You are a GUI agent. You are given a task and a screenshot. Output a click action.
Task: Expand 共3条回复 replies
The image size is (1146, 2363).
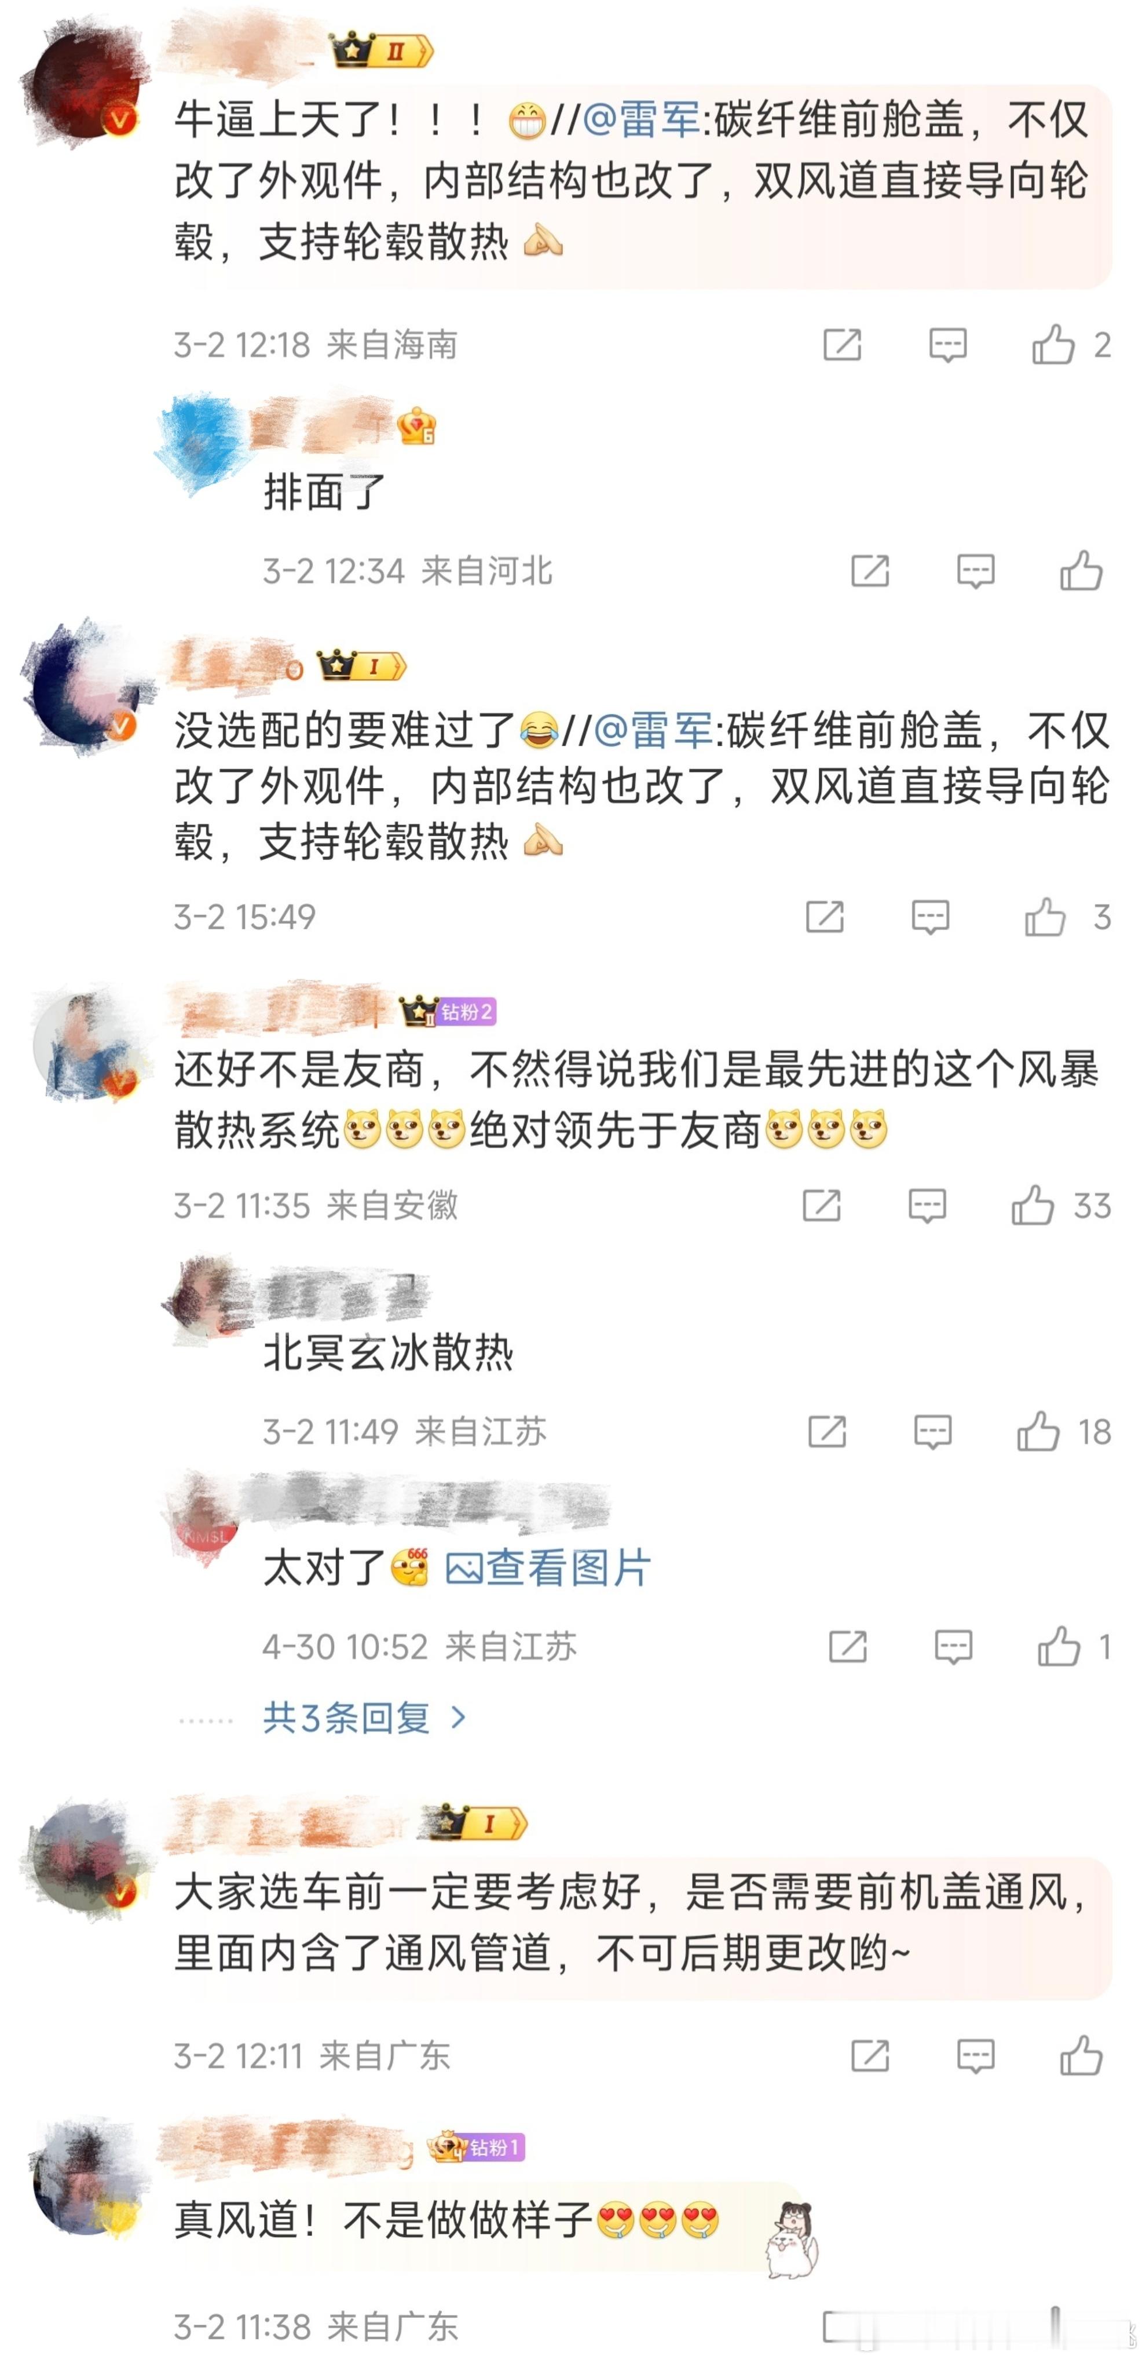point(346,1718)
